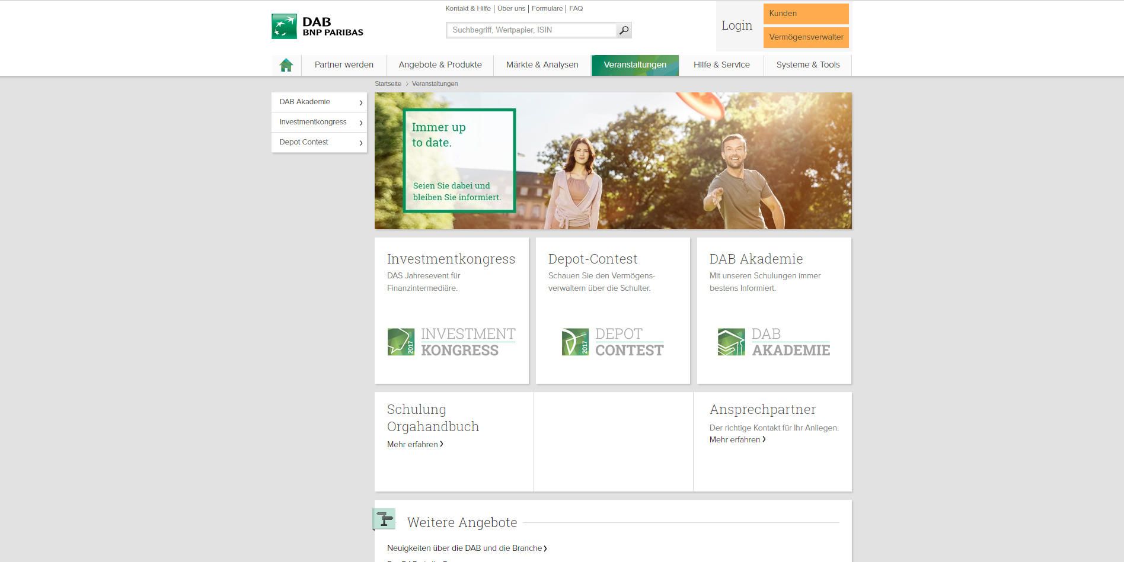Open Kontakt & Hilfe link
The width and height of the screenshot is (1124, 562).
point(468,8)
